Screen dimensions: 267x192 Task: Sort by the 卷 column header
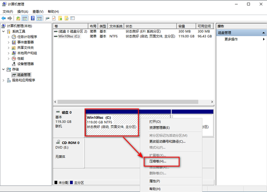pos(71,26)
